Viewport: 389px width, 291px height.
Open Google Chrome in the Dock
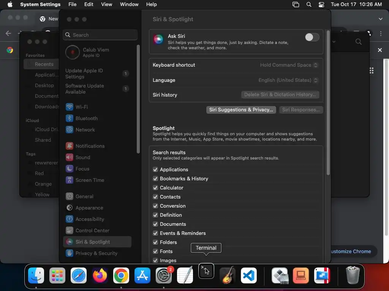(121, 275)
